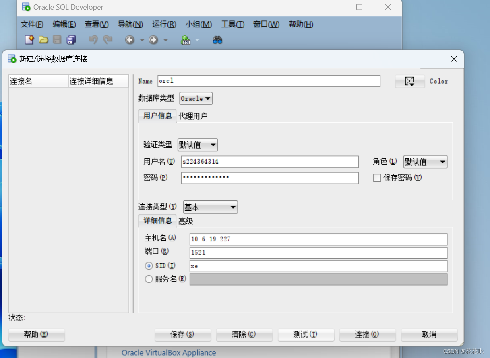Click the 连接(O) button
Screen dimensions: 490x358
[x=368, y=335]
